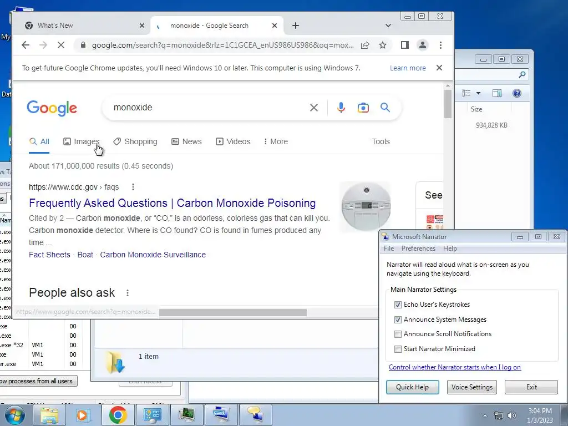The image size is (568, 426).
Task: Open Windows Explorer from taskbar
Action: pos(49,415)
